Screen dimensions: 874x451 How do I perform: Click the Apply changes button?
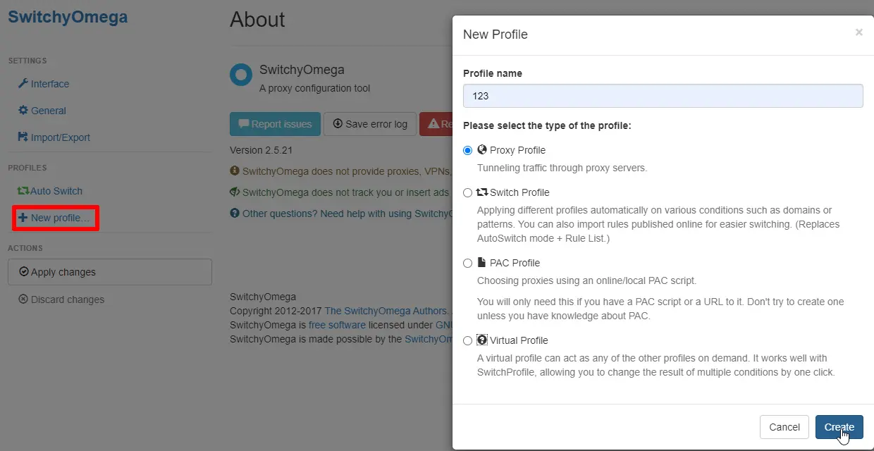pyautogui.click(x=109, y=272)
